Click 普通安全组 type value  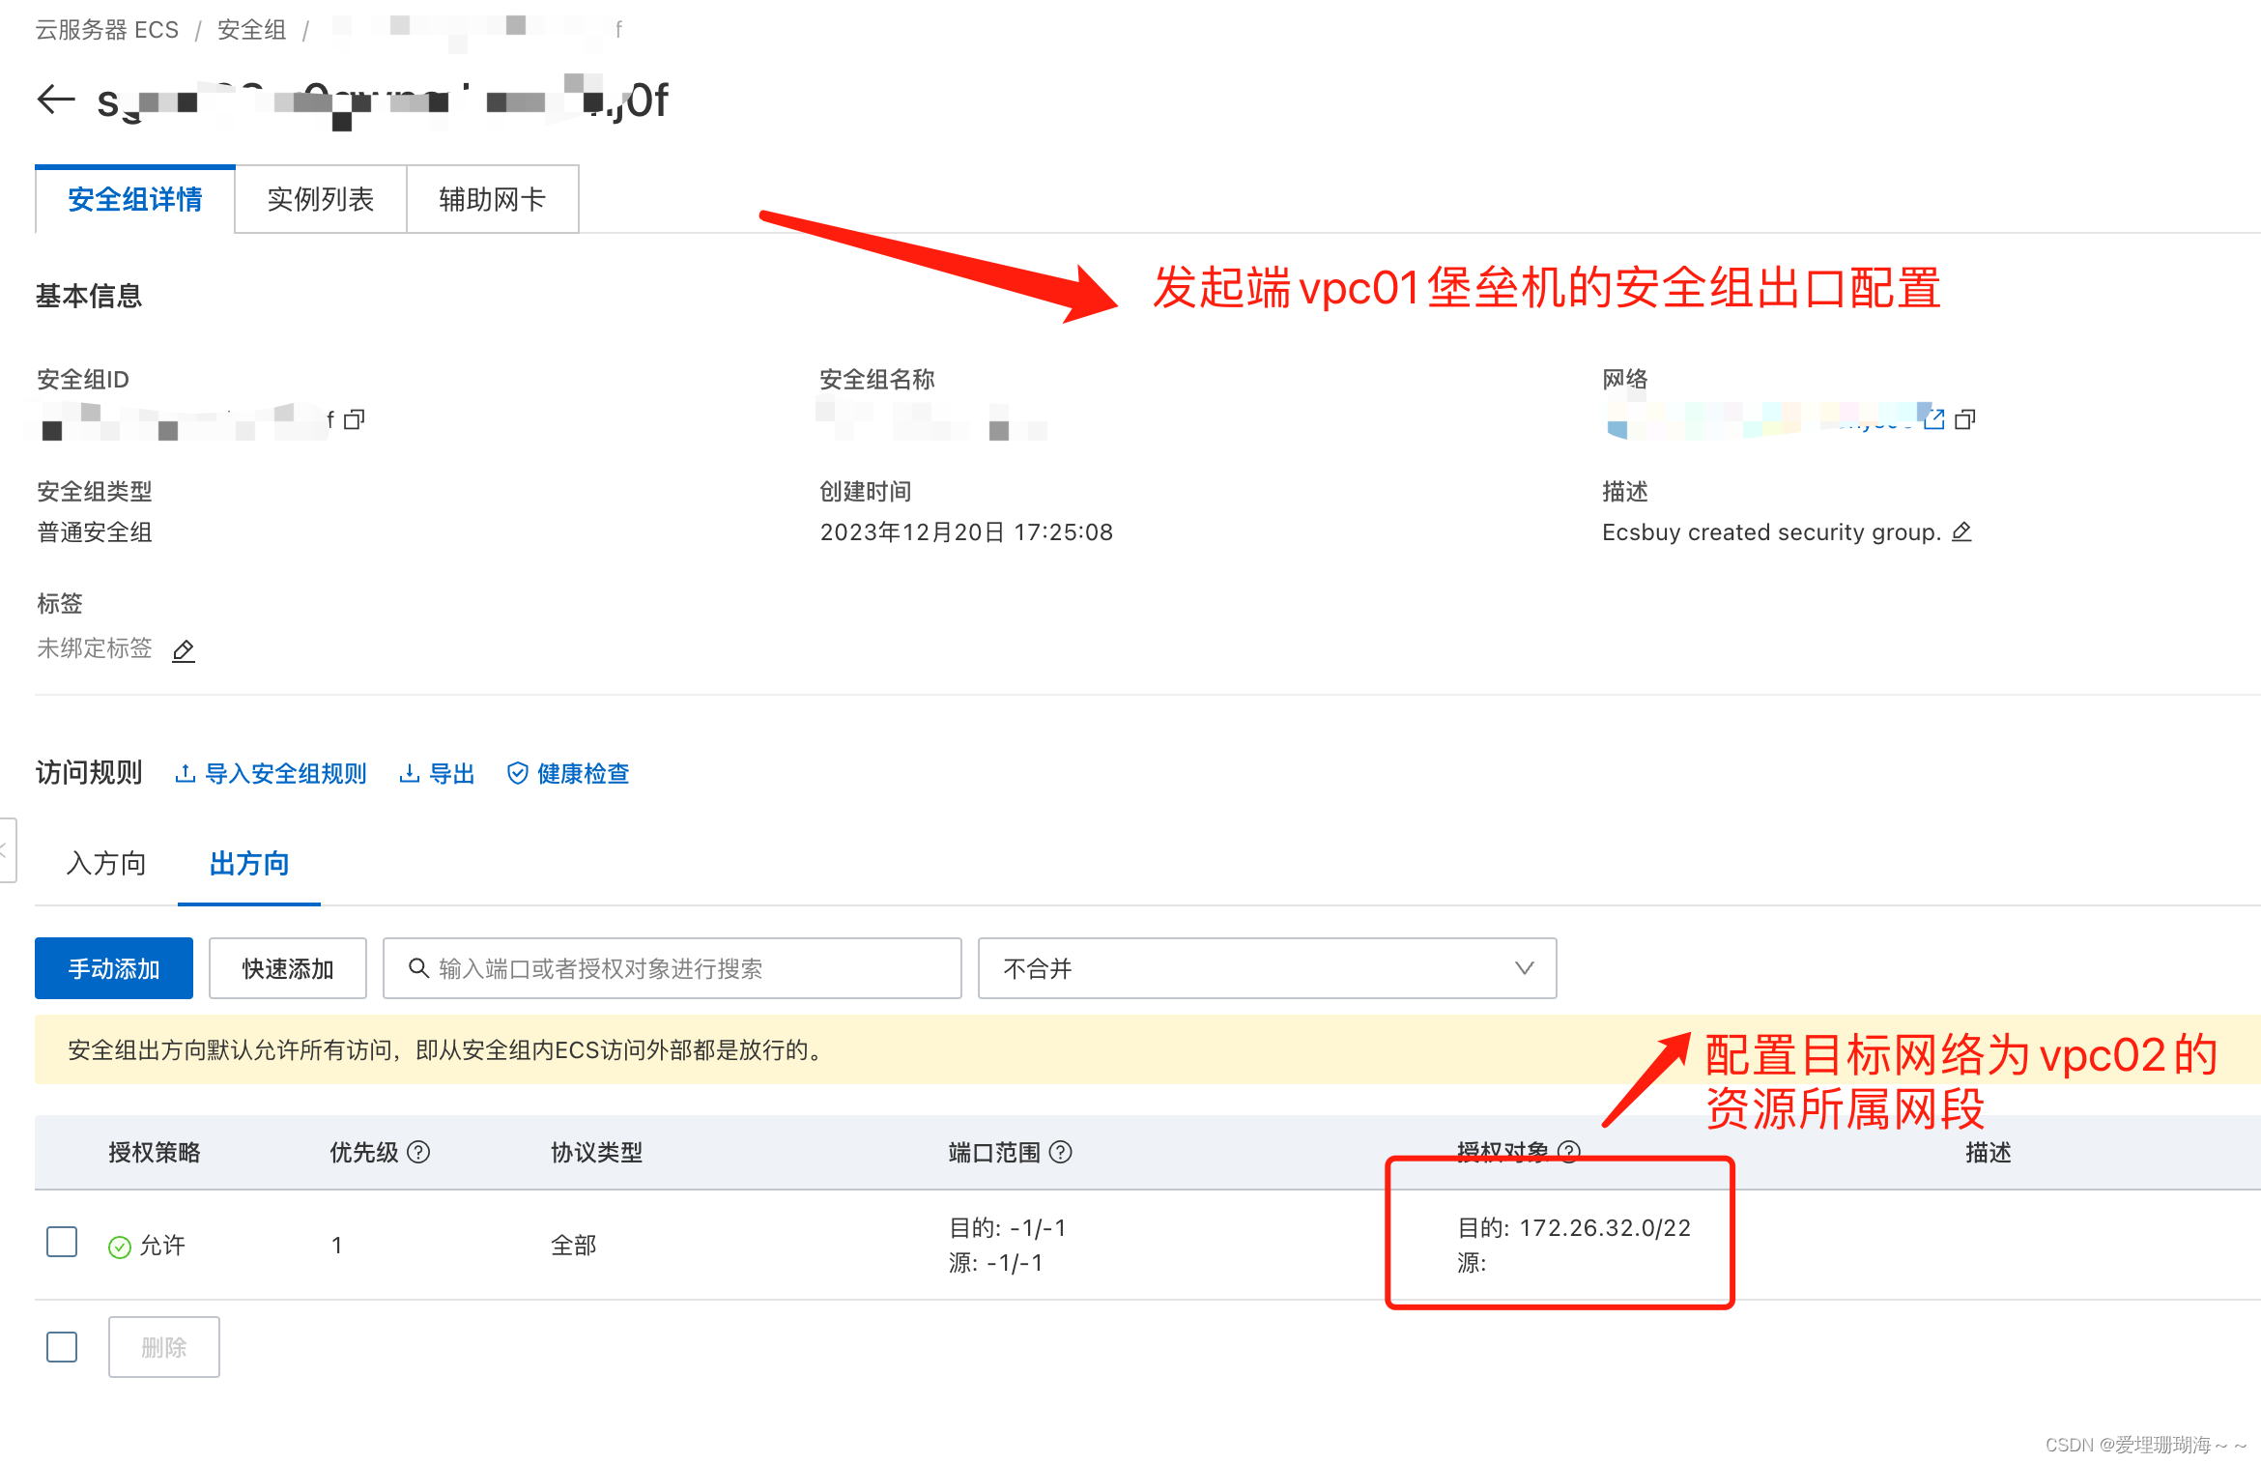(95, 532)
